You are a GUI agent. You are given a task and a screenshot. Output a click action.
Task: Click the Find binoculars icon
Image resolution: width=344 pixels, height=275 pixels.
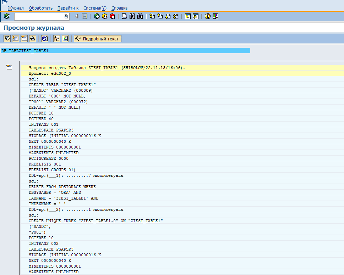coord(132,16)
